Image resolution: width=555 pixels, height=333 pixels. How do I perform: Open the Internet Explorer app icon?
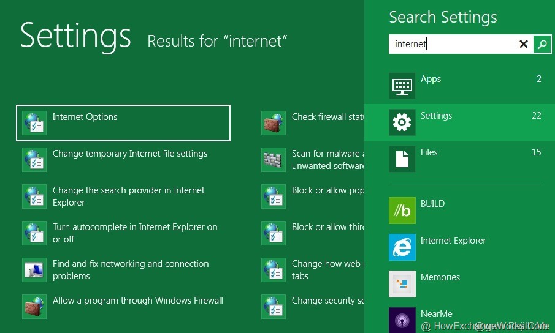pyautogui.click(x=402, y=247)
